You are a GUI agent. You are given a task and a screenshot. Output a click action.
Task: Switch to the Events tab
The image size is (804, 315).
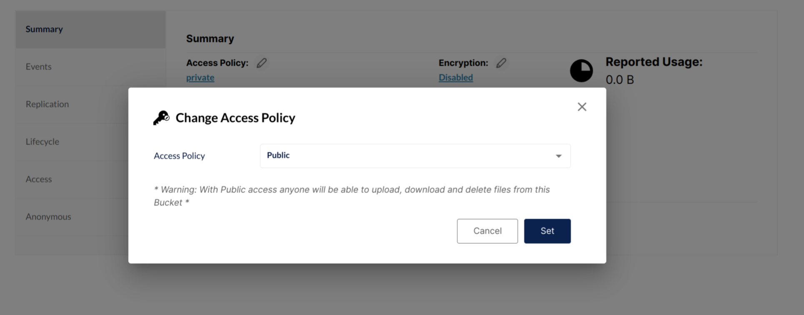click(39, 67)
